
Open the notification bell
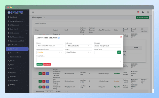click(143, 12)
